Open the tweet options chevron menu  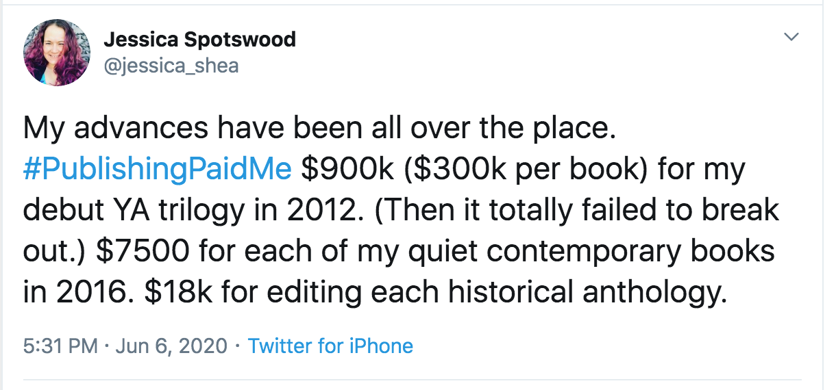[791, 37]
